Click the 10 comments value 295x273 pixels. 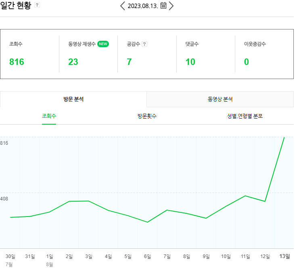[190, 62]
